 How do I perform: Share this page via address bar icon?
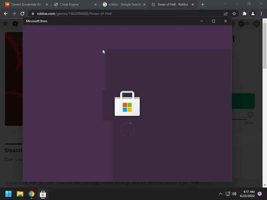tap(226, 14)
